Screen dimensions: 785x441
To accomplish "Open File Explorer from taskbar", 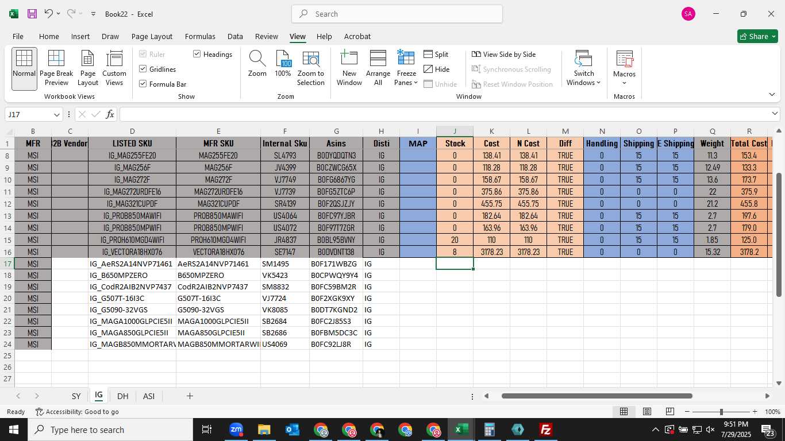I will [x=264, y=430].
